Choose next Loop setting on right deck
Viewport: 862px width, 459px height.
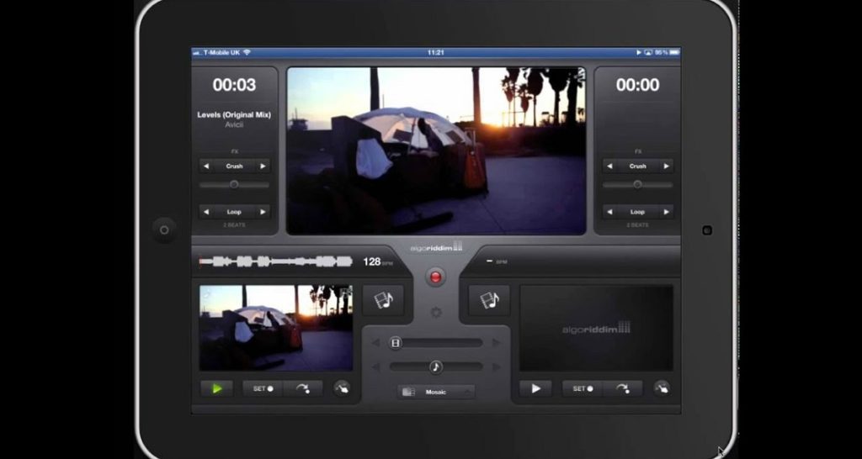(666, 212)
